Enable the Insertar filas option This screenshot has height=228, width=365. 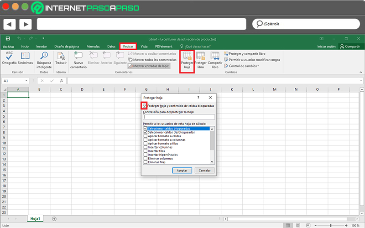[146, 151]
